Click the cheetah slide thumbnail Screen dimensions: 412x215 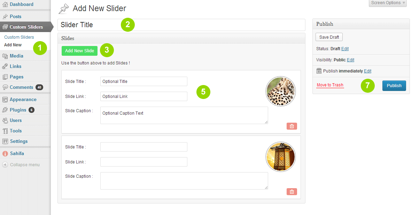tap(281, 91)
